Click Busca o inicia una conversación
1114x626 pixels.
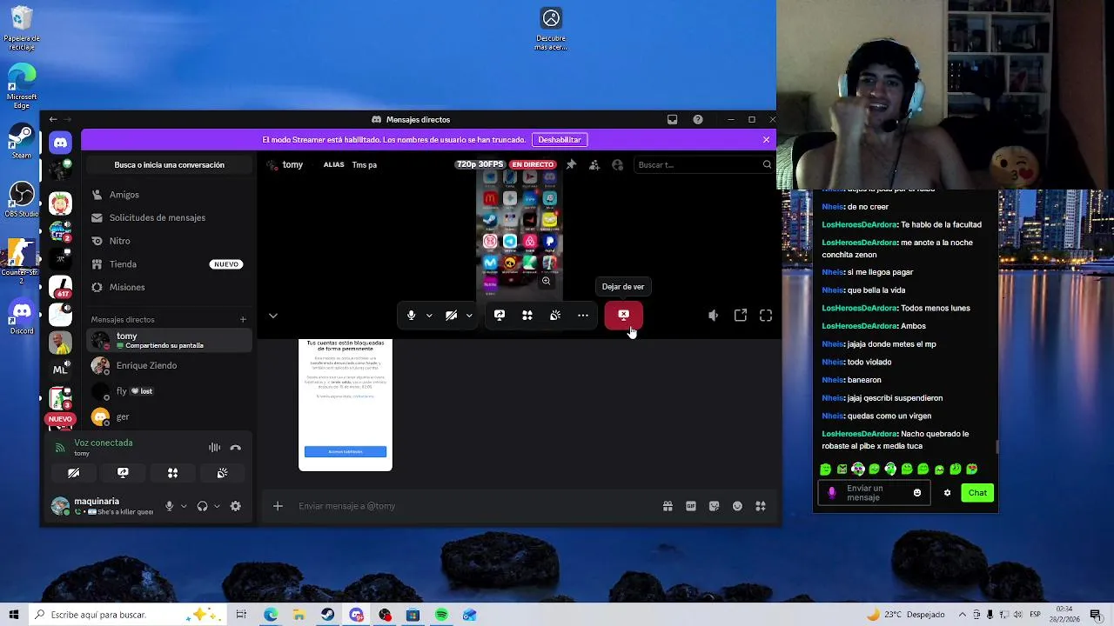click(x=169, y=164)
